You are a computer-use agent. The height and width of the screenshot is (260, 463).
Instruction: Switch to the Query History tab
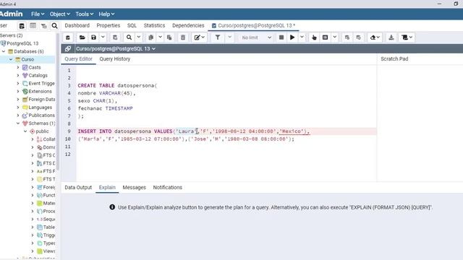click(x=114, y=59)
